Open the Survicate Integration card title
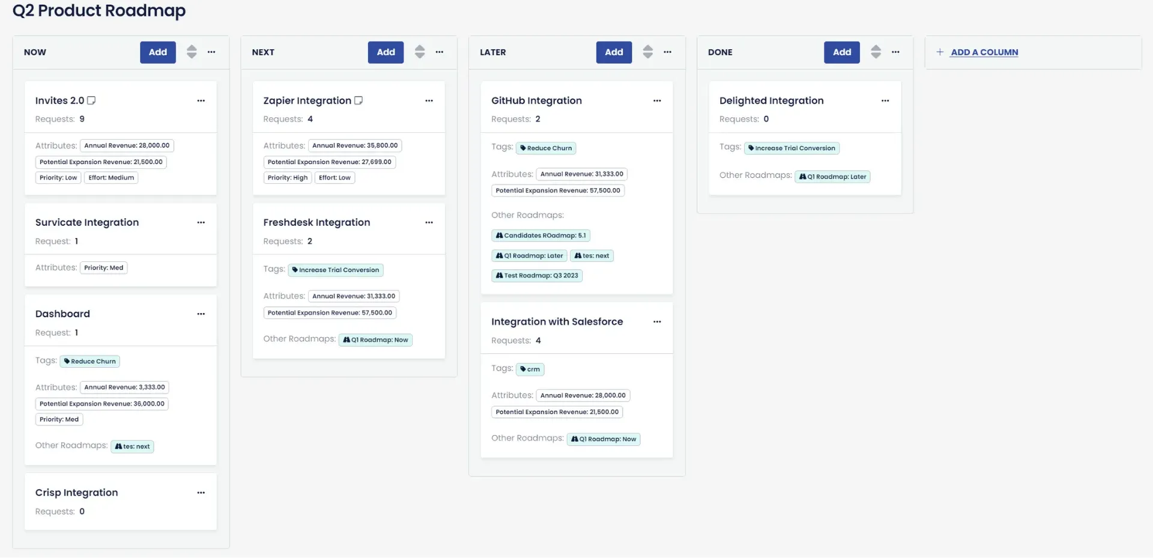This screenshot has width=1153, height=560. [87, 222]
